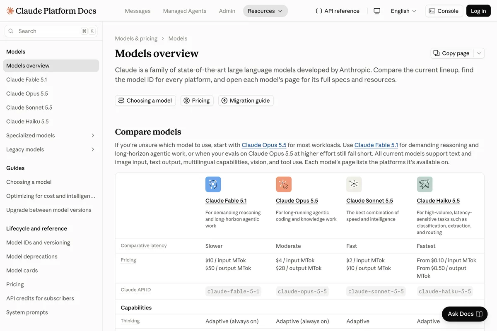Click Models & pricing breadcrumb

point(136,38)
